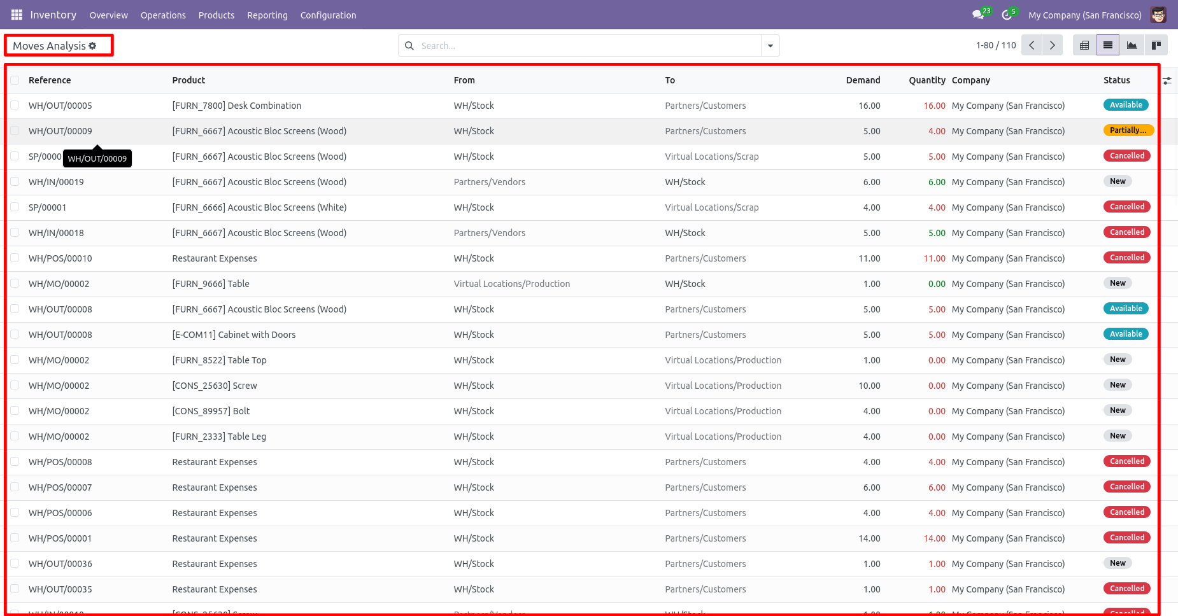Expand the search filter dropdown arrow
The width and height of the screenshot is (1178, 616).
tap(770, 46)
